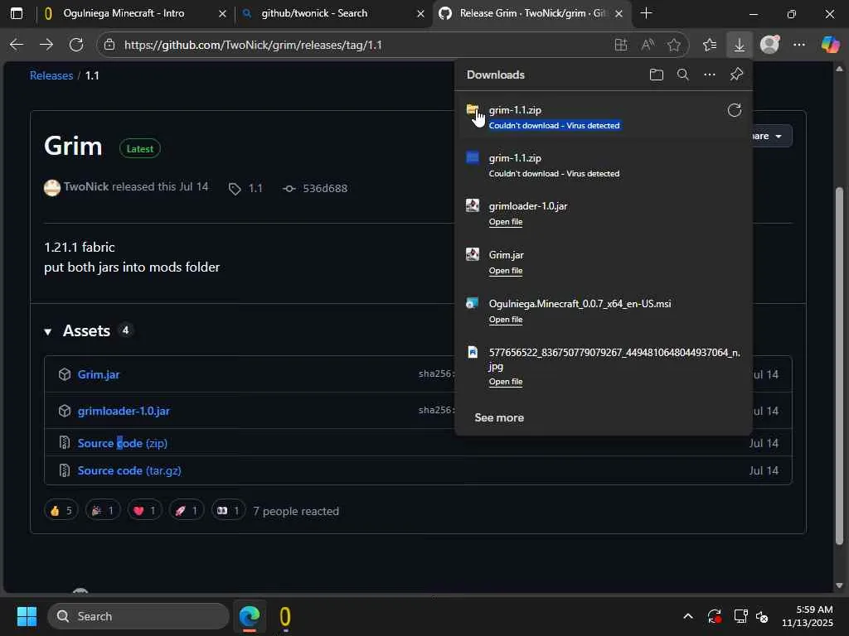Close the Ogulniega Minecraft - Intro tab
Screen dimensions: 849x636
click(x=222, y=13)
